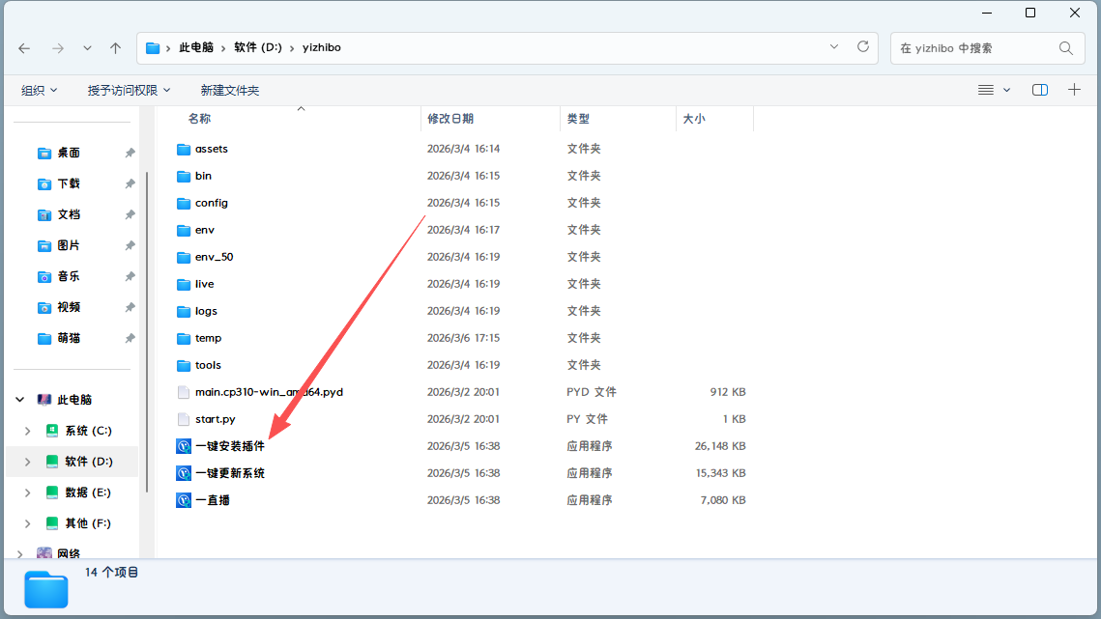The image size is (1101, 619).
Task: Toggle the preview pane icon
Action: point(1040,90)
